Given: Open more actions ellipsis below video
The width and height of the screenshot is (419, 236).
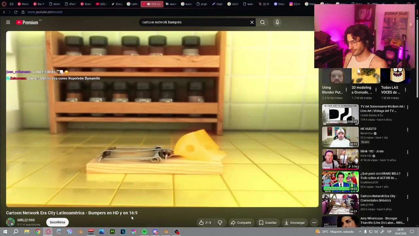Looking at the screenshot, I should point(314,223).
